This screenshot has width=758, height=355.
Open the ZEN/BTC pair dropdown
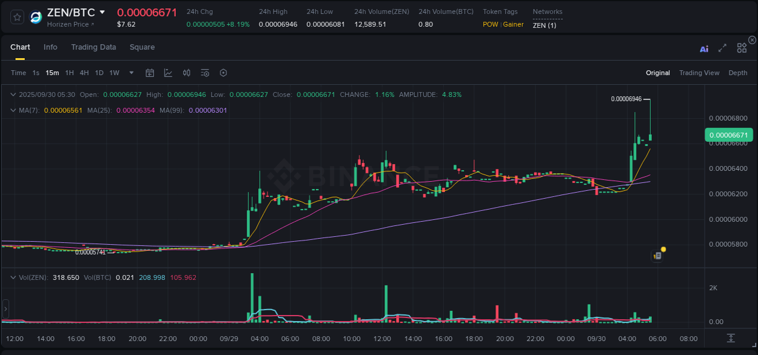tap(103, 12)
